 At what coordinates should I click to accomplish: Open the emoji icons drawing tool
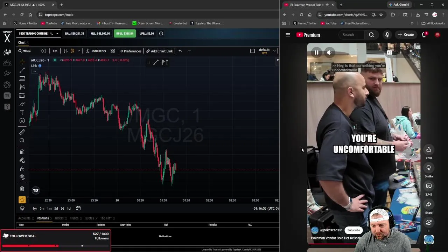click(22, 121)
